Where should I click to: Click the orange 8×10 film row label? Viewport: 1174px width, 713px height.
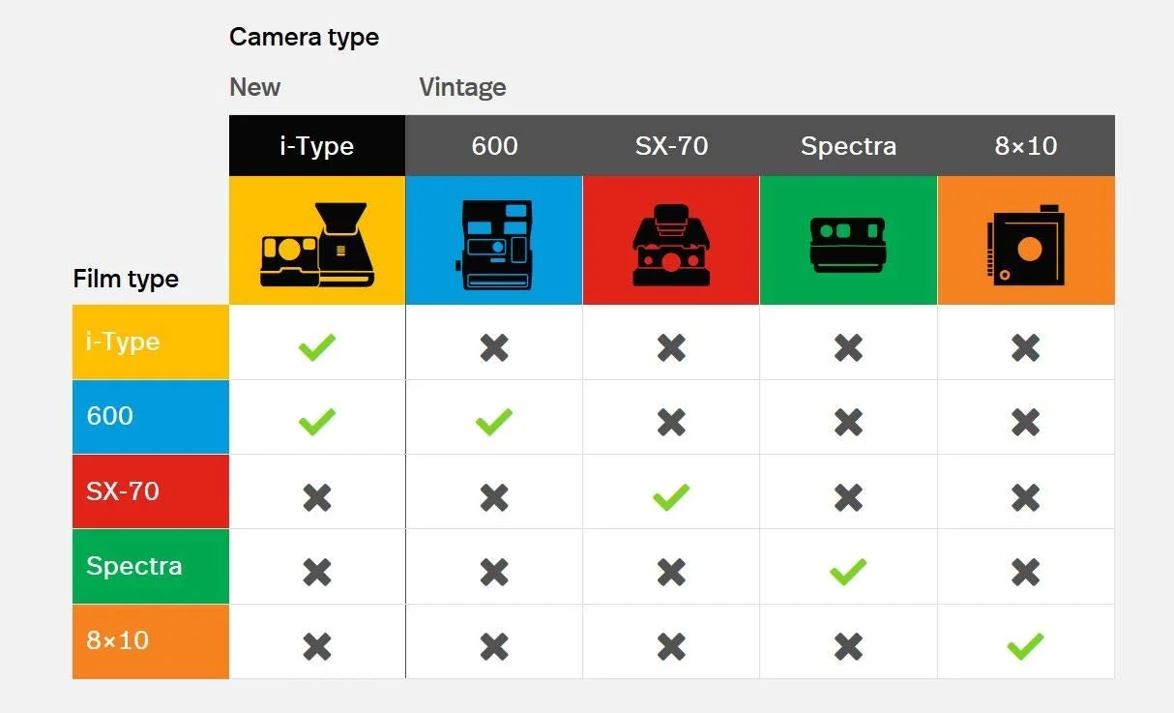[150, 641]
